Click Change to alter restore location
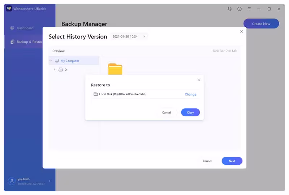Screen dimensions: 289x195 [x=190, y=94]
